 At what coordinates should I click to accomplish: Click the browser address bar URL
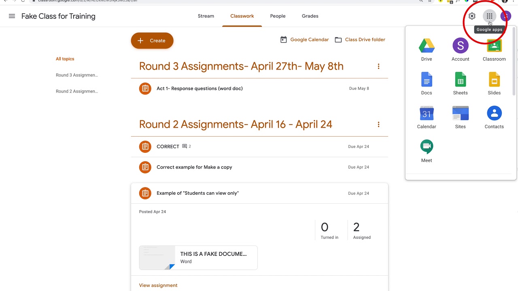[x=87, y=1]
